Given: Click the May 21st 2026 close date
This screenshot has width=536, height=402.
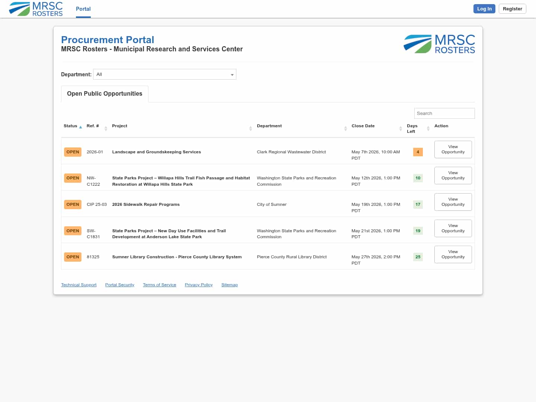Looking at the screenshot, I should [x=376, y=234].
